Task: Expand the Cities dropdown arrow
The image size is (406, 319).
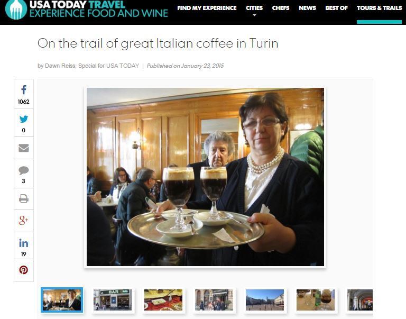Action: pos(254,15)
